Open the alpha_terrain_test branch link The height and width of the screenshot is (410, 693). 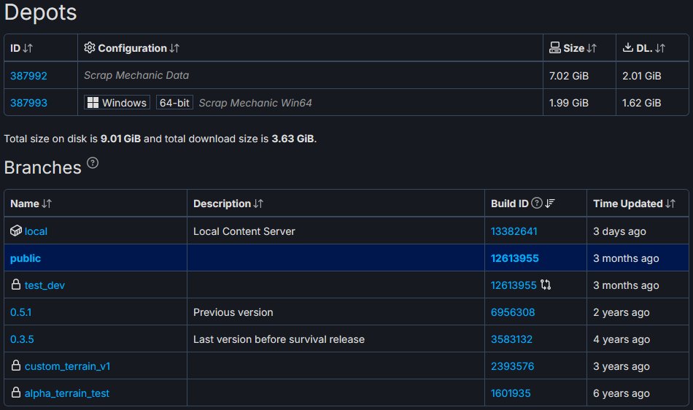[67, 393]
